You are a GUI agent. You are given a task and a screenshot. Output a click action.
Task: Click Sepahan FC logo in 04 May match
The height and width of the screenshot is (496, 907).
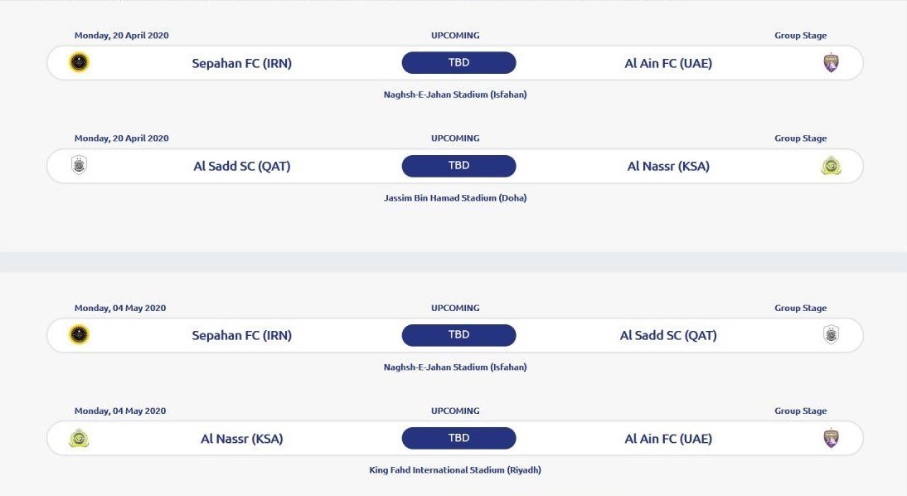80,335
